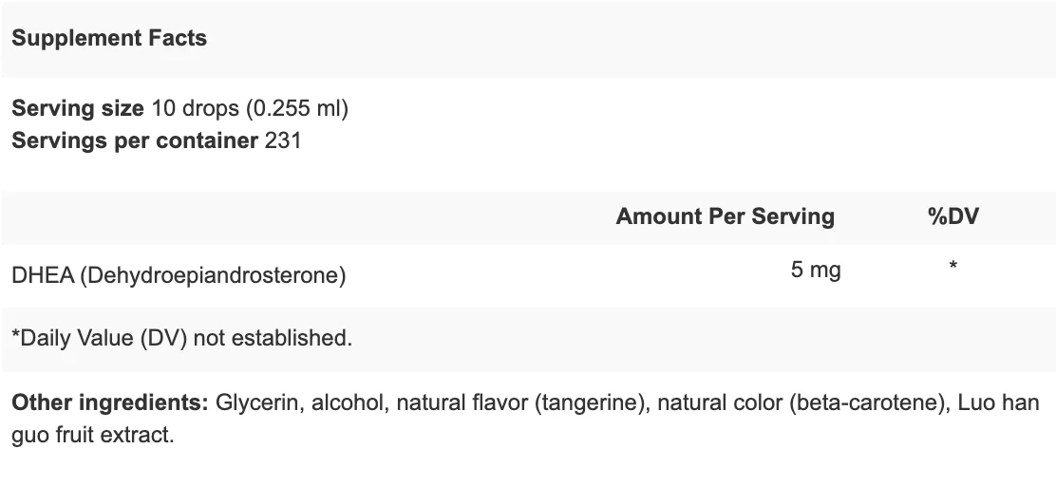Viewport: 1056px width, 486px height.
Task: Click the Daily Value not established footnote
Action: click(x=181, y=338)
